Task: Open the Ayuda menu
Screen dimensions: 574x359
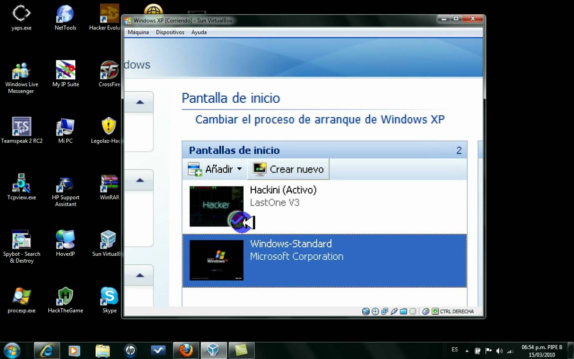Action: (x=199, y=32)
